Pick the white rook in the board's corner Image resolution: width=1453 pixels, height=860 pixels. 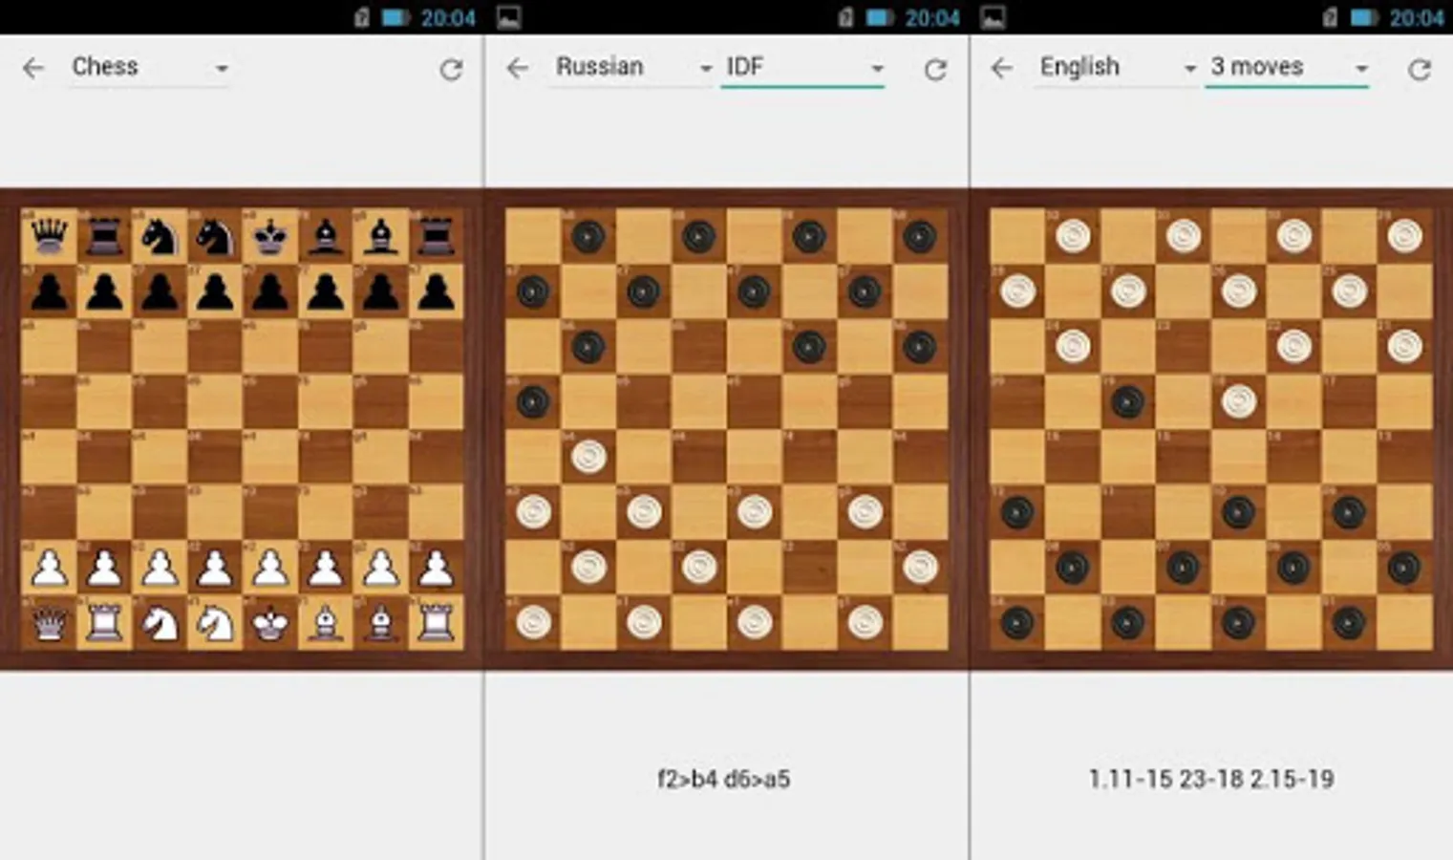437,624
